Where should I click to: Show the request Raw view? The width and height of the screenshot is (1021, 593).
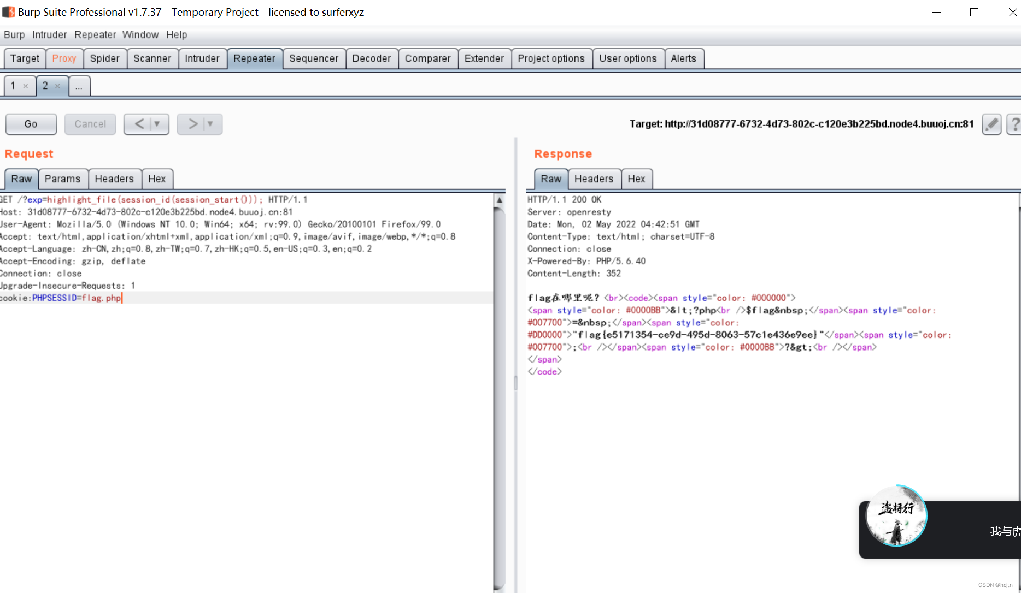21,179
